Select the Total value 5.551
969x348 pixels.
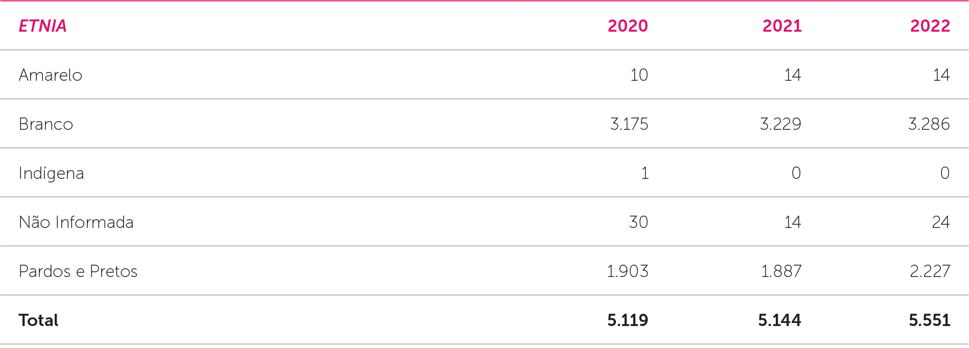pyautogui.click(x=929, y=320)
